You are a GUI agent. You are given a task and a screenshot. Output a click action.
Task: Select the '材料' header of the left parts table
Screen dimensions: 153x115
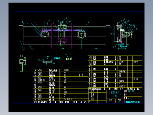(67, 102)
